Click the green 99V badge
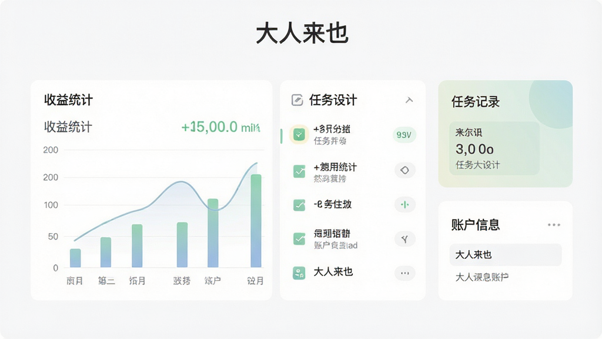 tap(404, 135)
